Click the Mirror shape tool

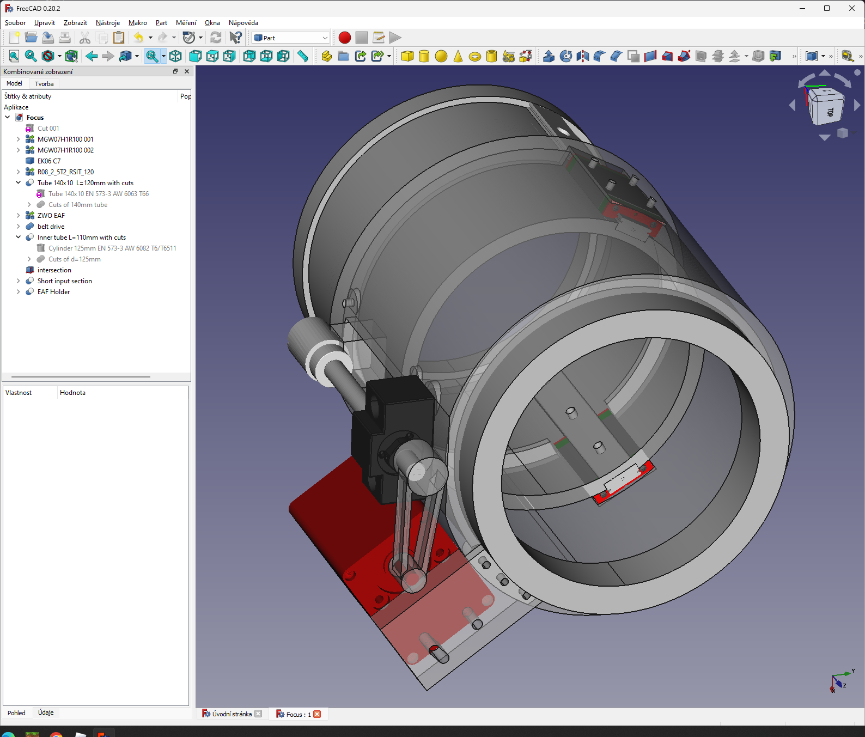[x=583, y=56]
